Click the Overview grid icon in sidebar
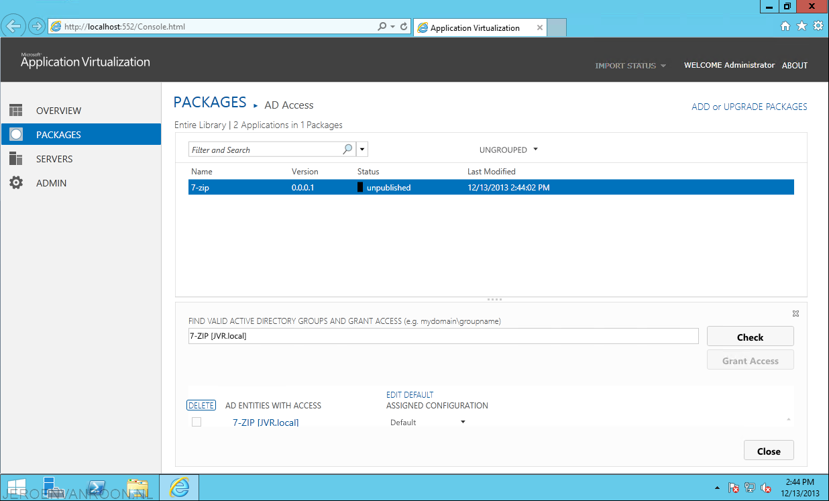 pyautogui.click(x=16, y=111)
